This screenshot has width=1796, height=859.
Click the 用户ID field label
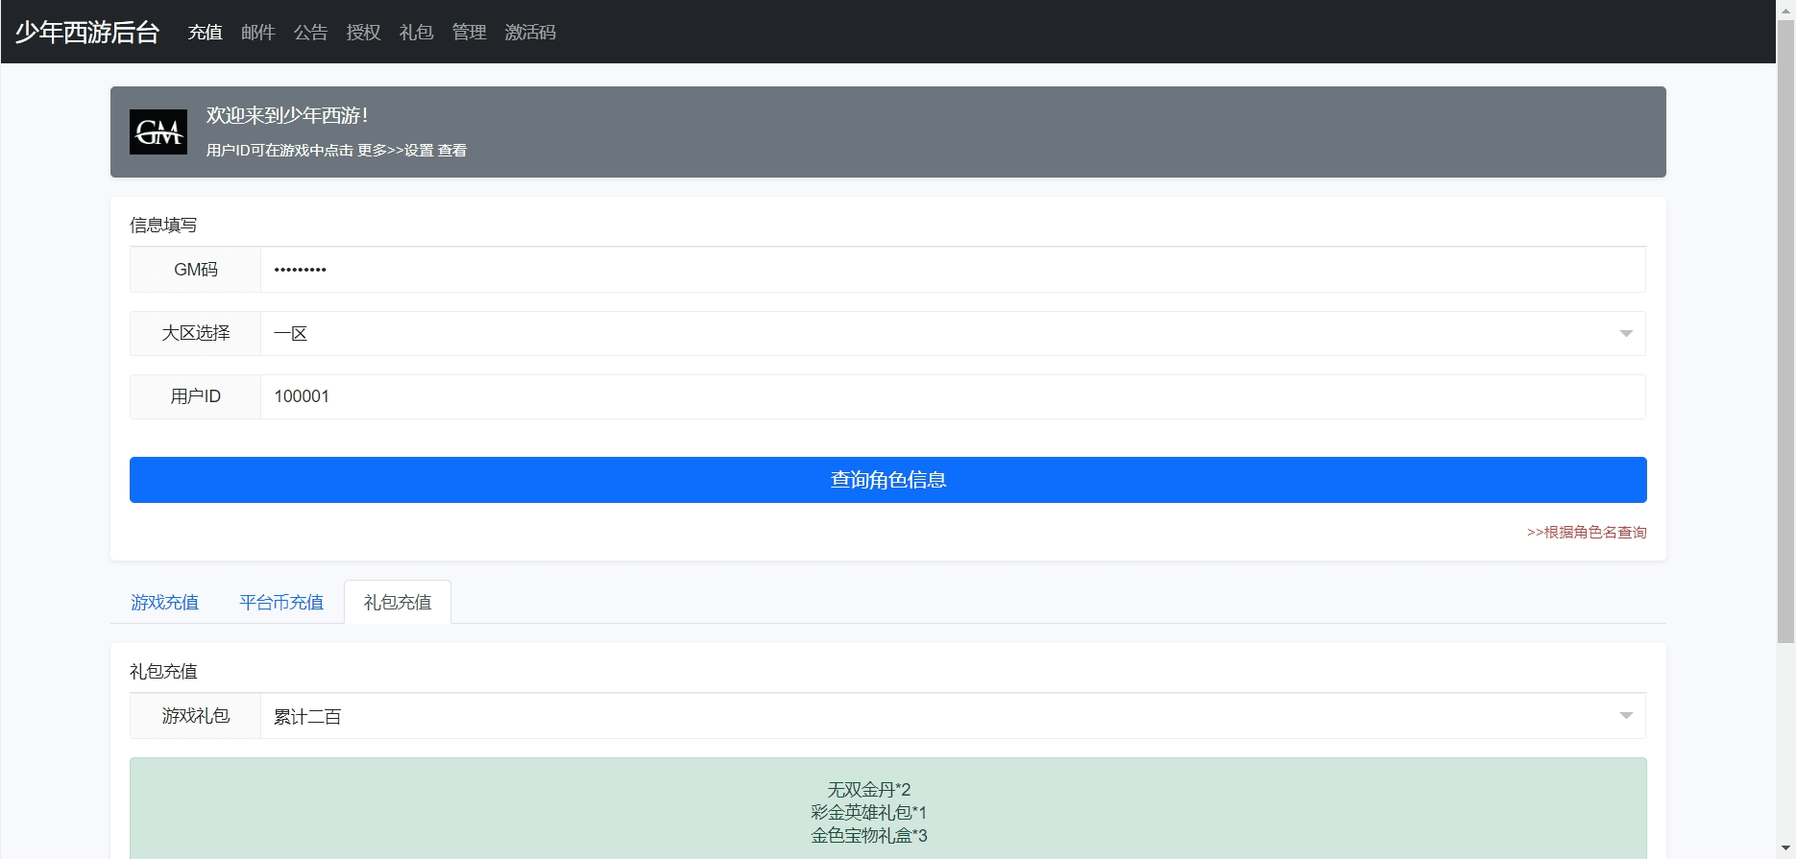[196, 396]
